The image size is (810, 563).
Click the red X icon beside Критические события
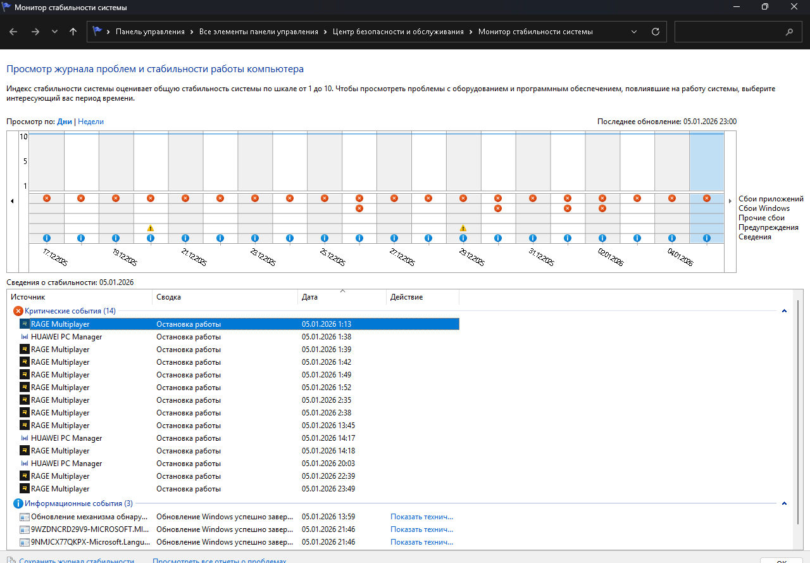(18, 311)
